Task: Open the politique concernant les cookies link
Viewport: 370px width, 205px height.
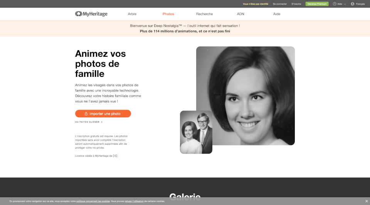Action: pyautogui.click(x=93, y=201)
